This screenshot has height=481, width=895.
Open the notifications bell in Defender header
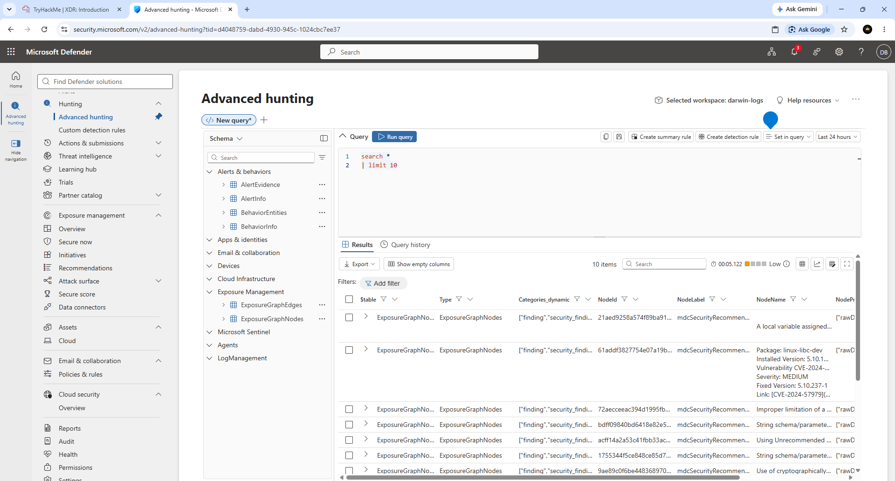click(794, 52)
